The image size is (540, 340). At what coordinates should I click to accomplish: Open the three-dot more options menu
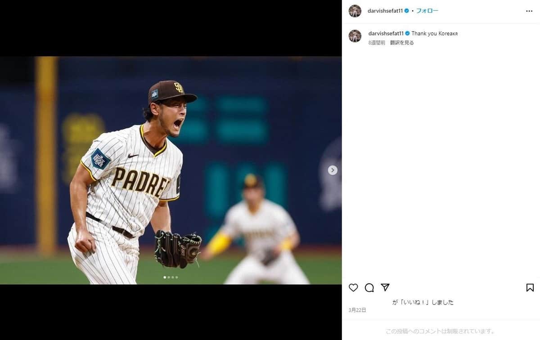pos(529,11)
